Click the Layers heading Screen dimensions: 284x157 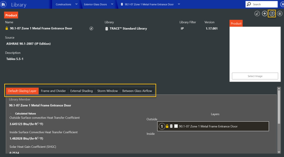tap(215, 114)
